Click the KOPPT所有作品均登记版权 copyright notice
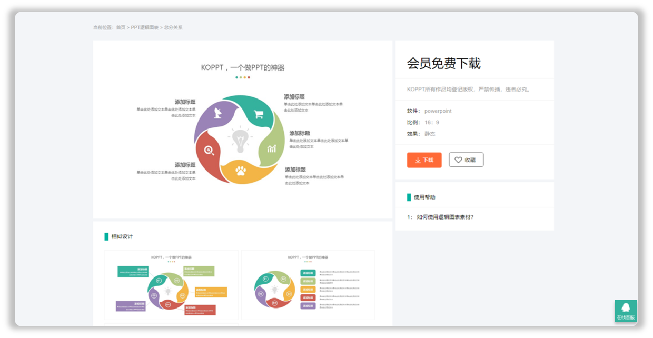653x338 pixels. 469,90
